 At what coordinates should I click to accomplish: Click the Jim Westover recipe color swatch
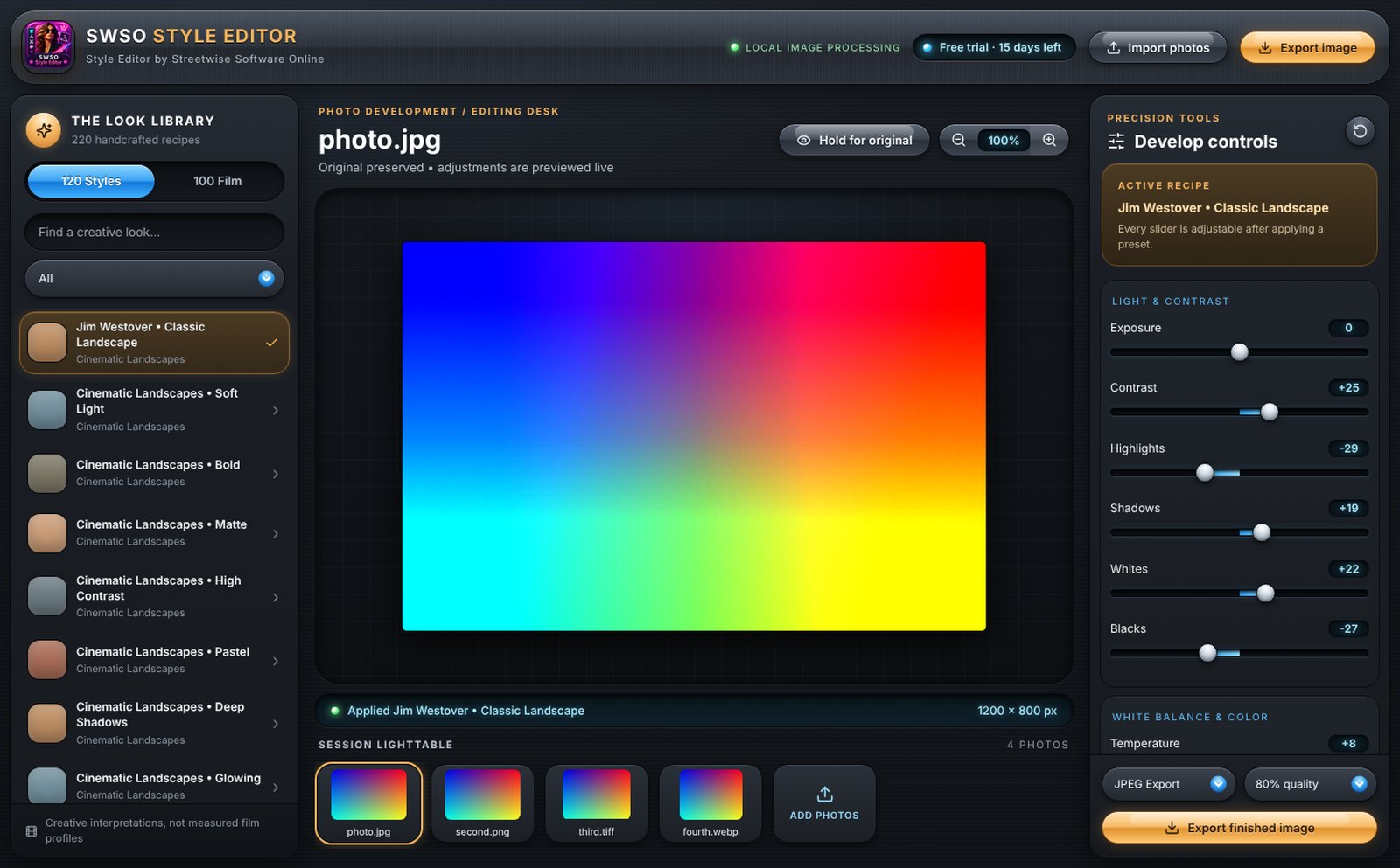[x=47, y=343]
